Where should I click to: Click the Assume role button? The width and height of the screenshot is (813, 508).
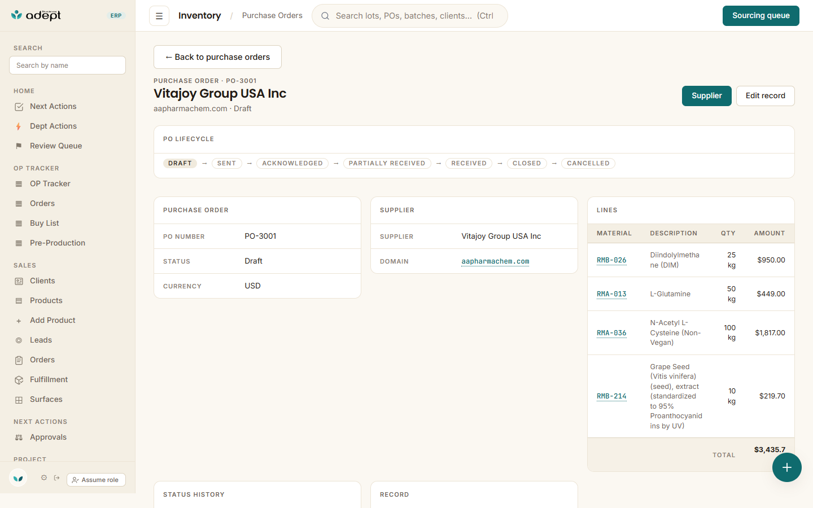point(96,480)
